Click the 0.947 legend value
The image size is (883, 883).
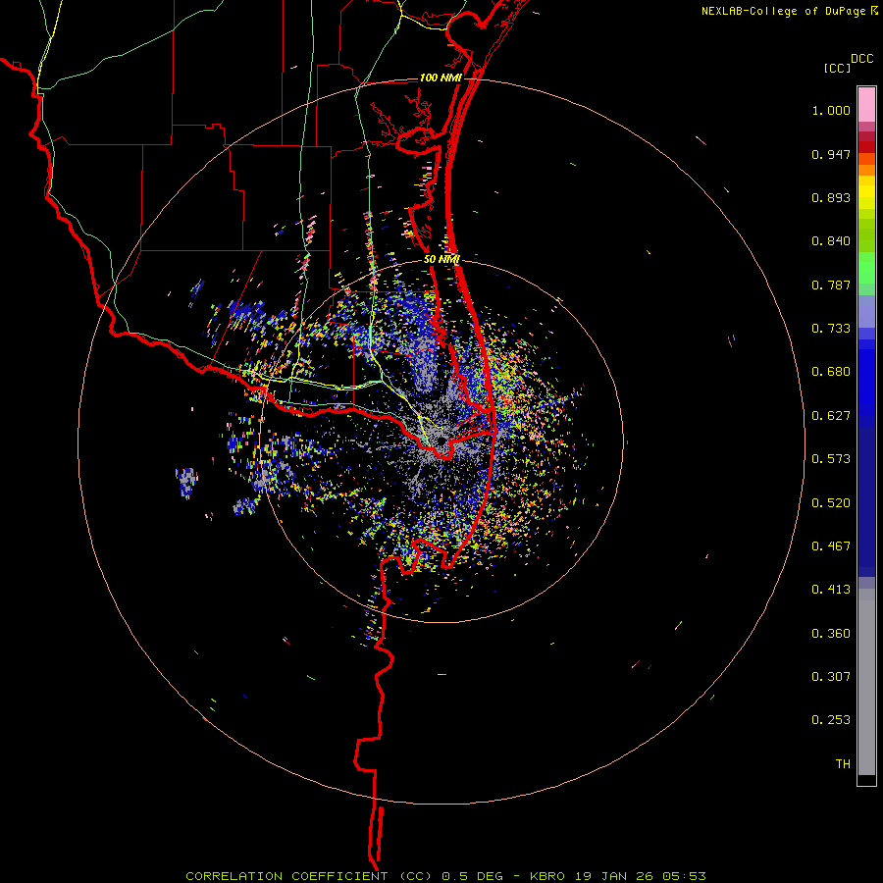[x=831, y=154]
